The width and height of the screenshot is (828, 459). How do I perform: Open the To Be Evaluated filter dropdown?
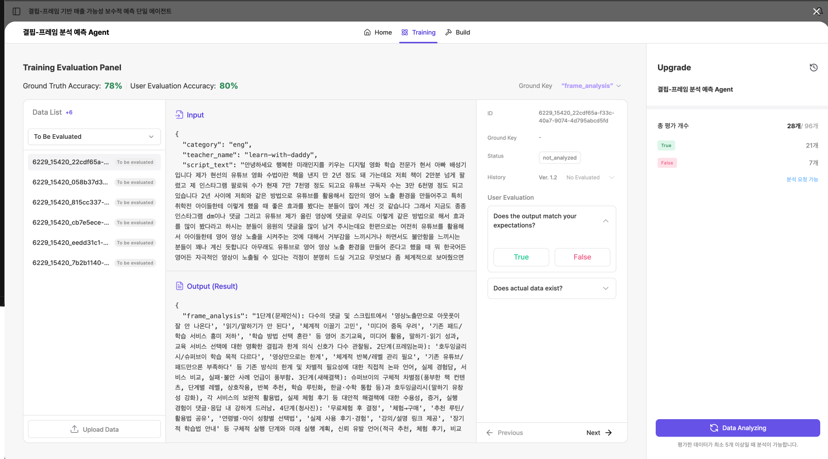[94, 137]
